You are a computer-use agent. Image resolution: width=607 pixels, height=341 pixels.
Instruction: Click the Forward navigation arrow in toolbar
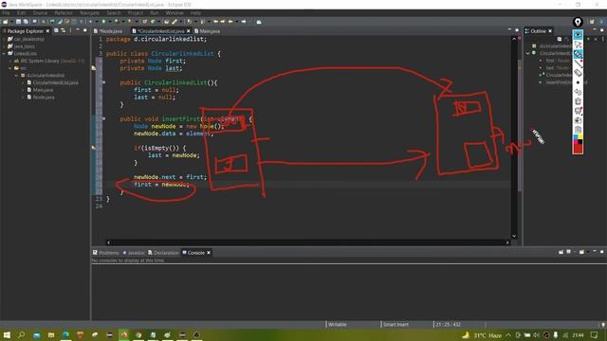tap(244, 22)
